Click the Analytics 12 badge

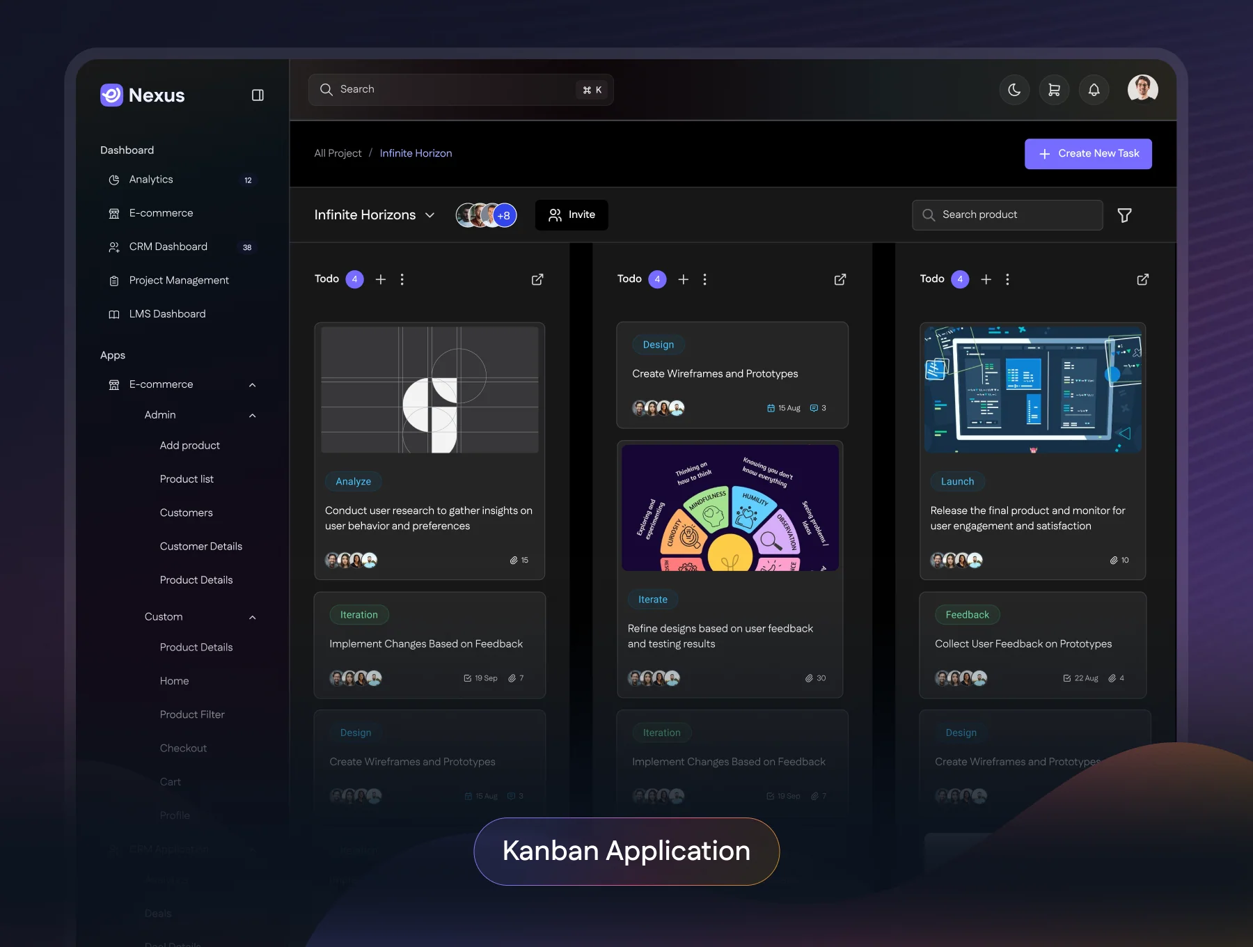(248, 180)
